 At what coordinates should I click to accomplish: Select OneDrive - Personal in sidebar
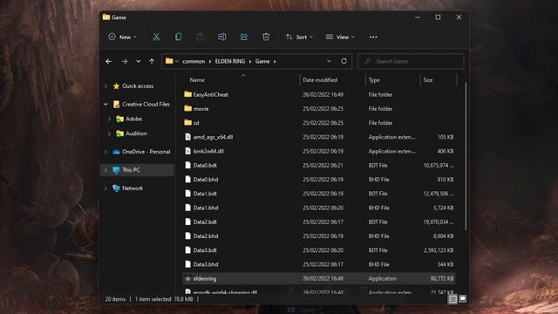click(x=146, y=152)
